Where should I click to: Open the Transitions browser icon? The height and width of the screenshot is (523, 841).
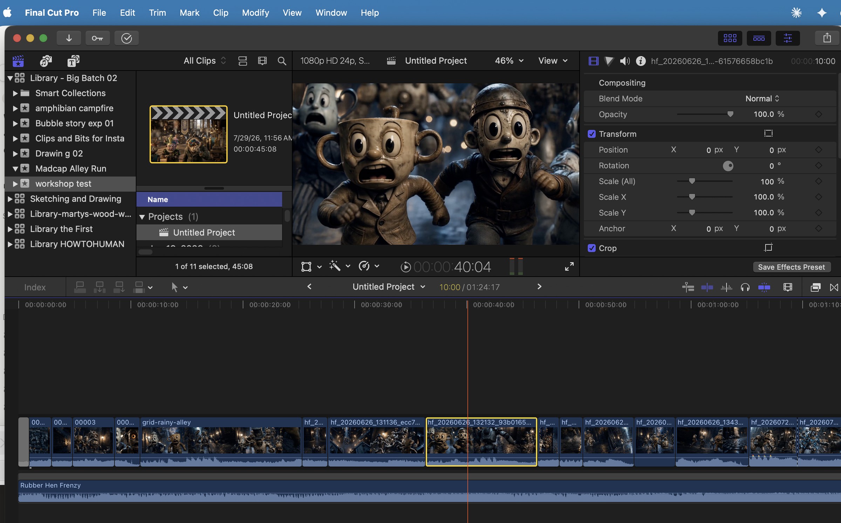point(834,287)
